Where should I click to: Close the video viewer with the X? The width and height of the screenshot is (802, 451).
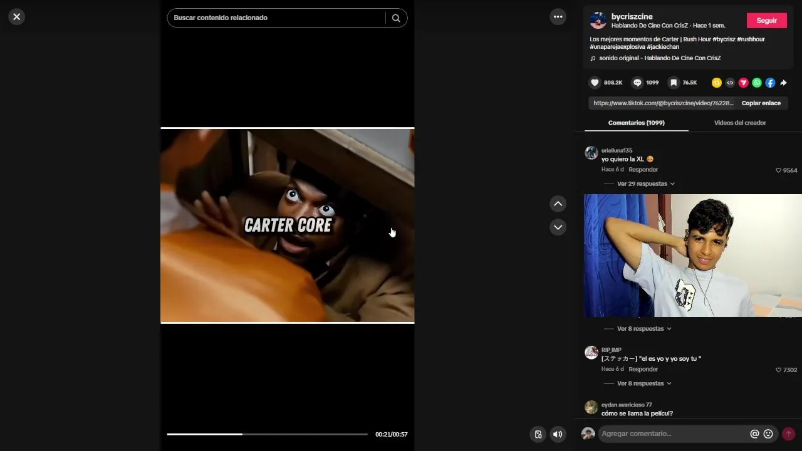[17, 17]
